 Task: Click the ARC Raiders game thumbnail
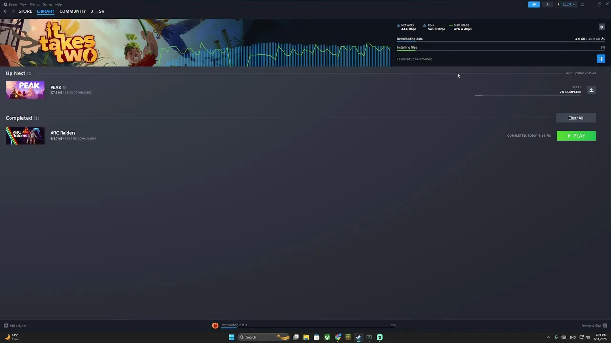point(25,136)
